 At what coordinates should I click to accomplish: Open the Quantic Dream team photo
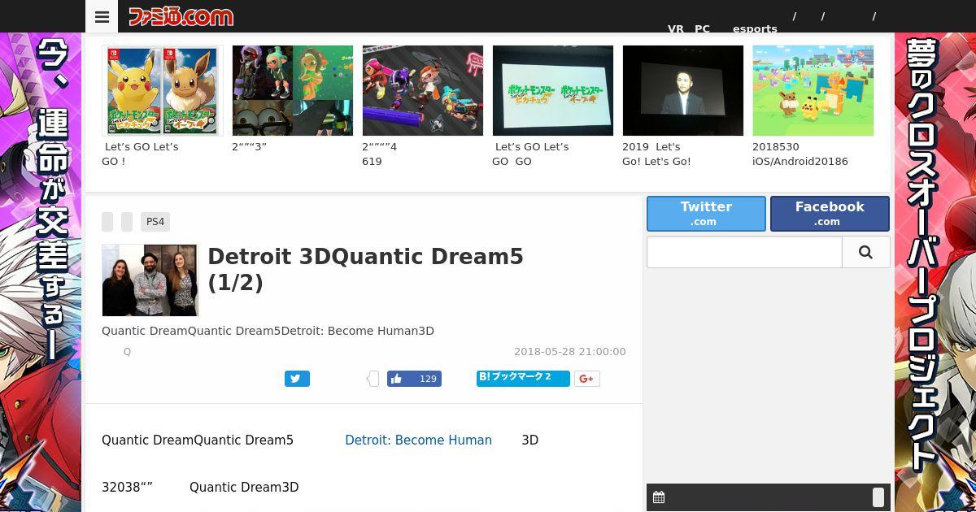pyautogui.click(x=150, y=280)
